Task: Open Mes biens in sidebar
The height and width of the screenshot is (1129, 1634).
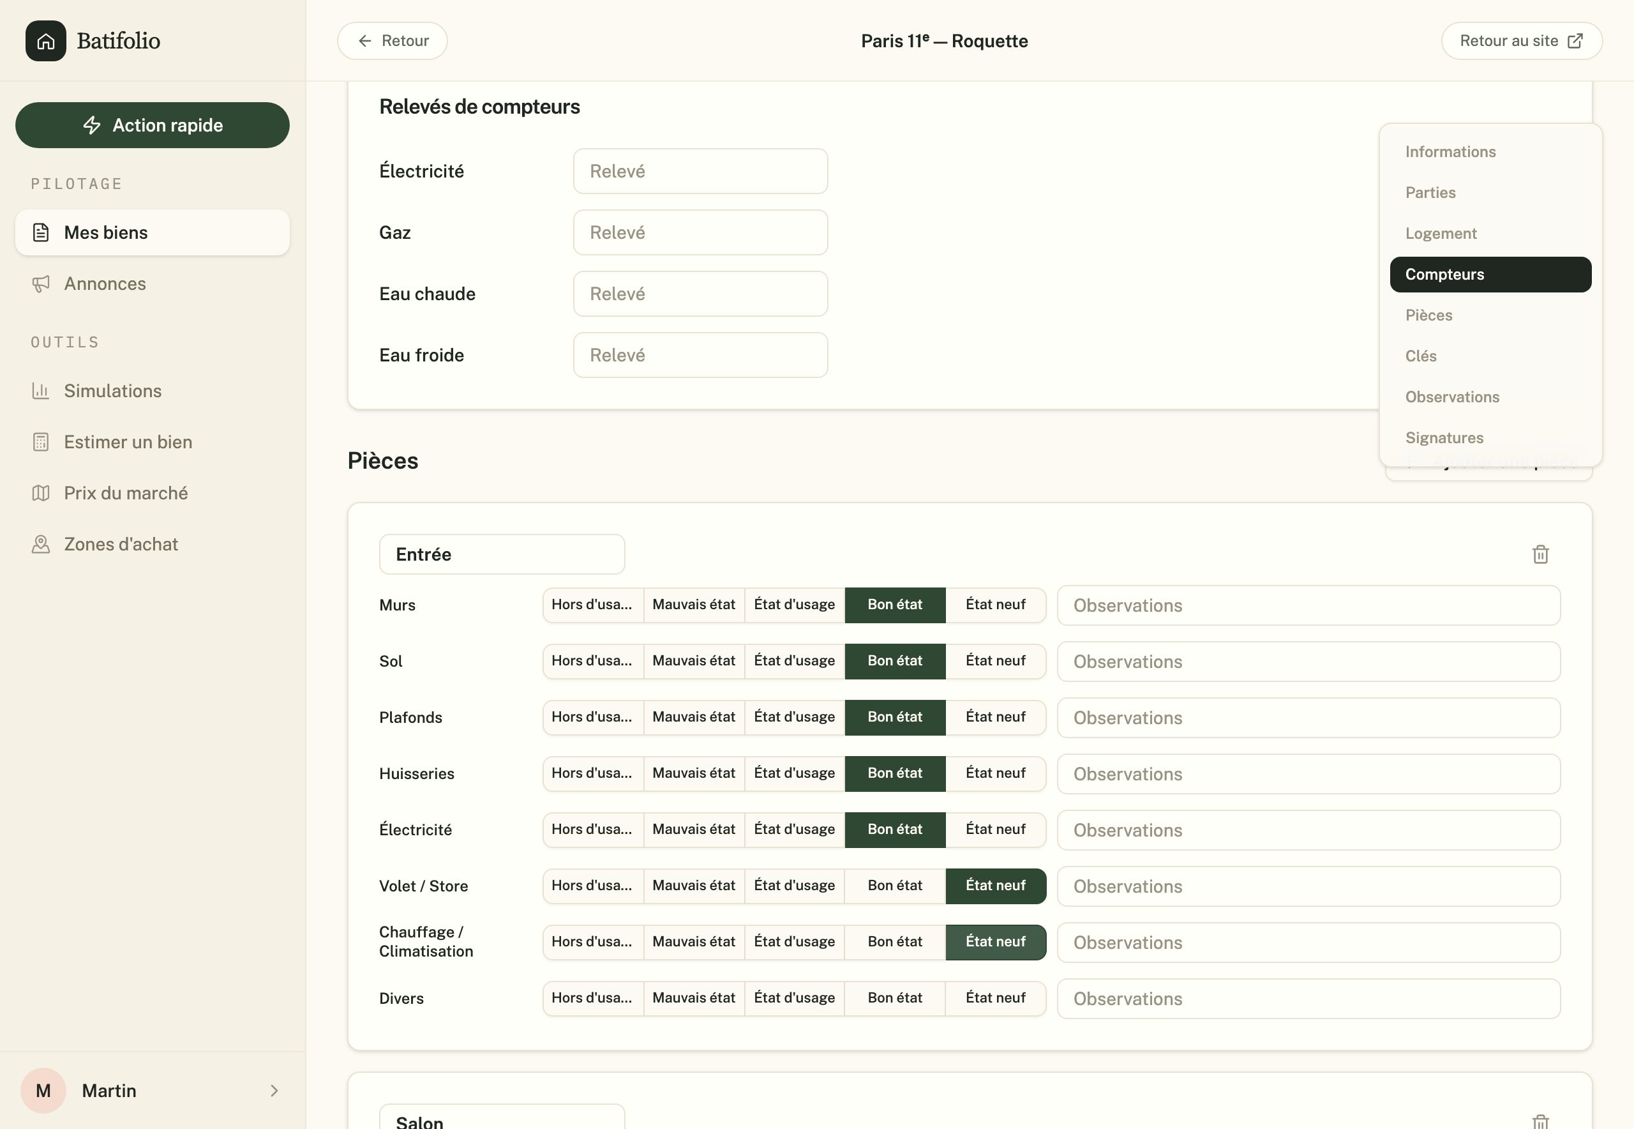Action: click(153, 232)
